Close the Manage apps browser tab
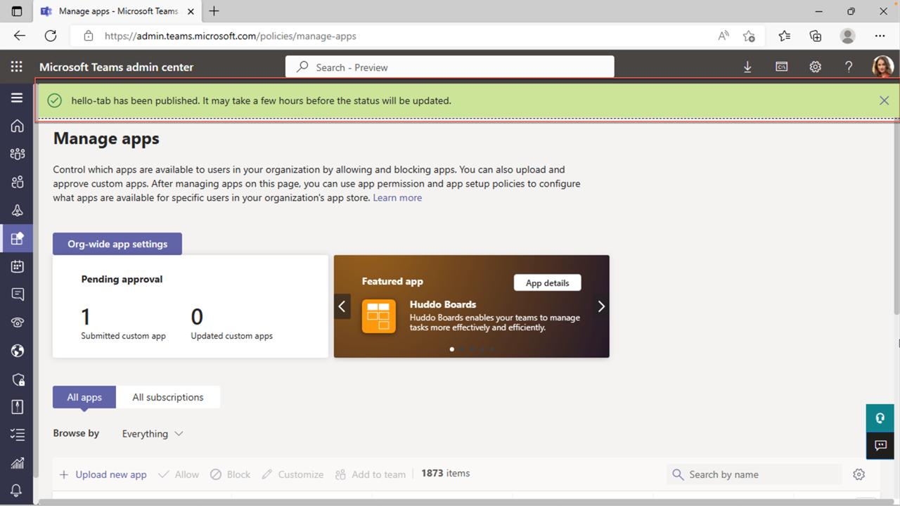This screenshot has width=900, height=506. [x=191, y=11]
